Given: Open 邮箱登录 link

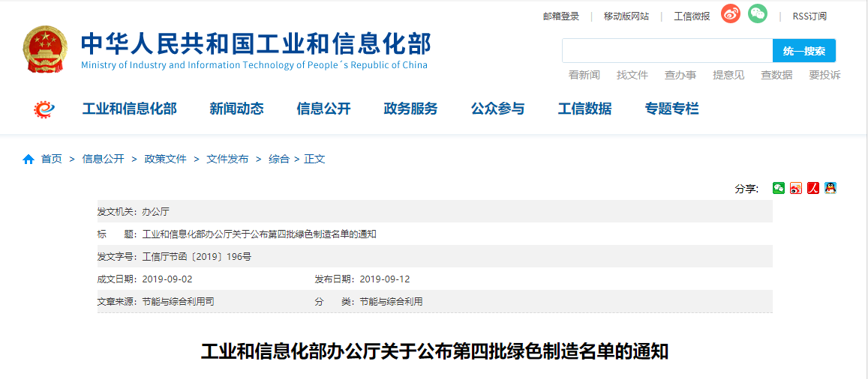Looking at the screenshot, I should 560,16.
